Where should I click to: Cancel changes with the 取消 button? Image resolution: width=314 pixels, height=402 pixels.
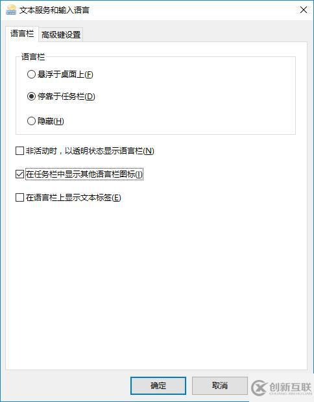click(x=220, y=385)
